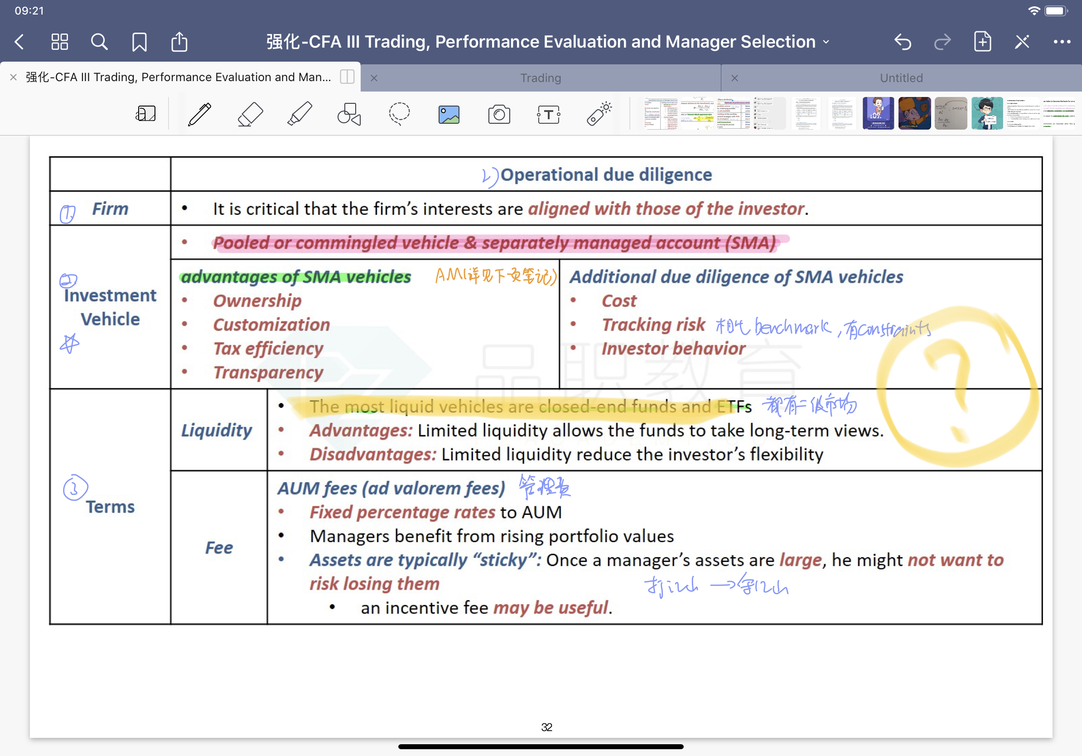Open split view for the current tab
This screenshot has width=1082, height=756.
(347, 77)
